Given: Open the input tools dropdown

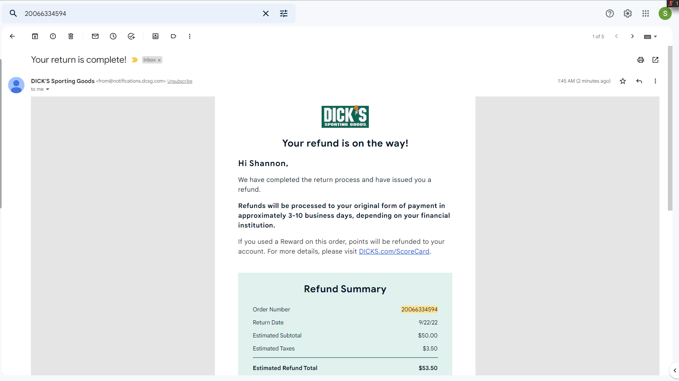Looking at the screenshot, I should point(651,37).
